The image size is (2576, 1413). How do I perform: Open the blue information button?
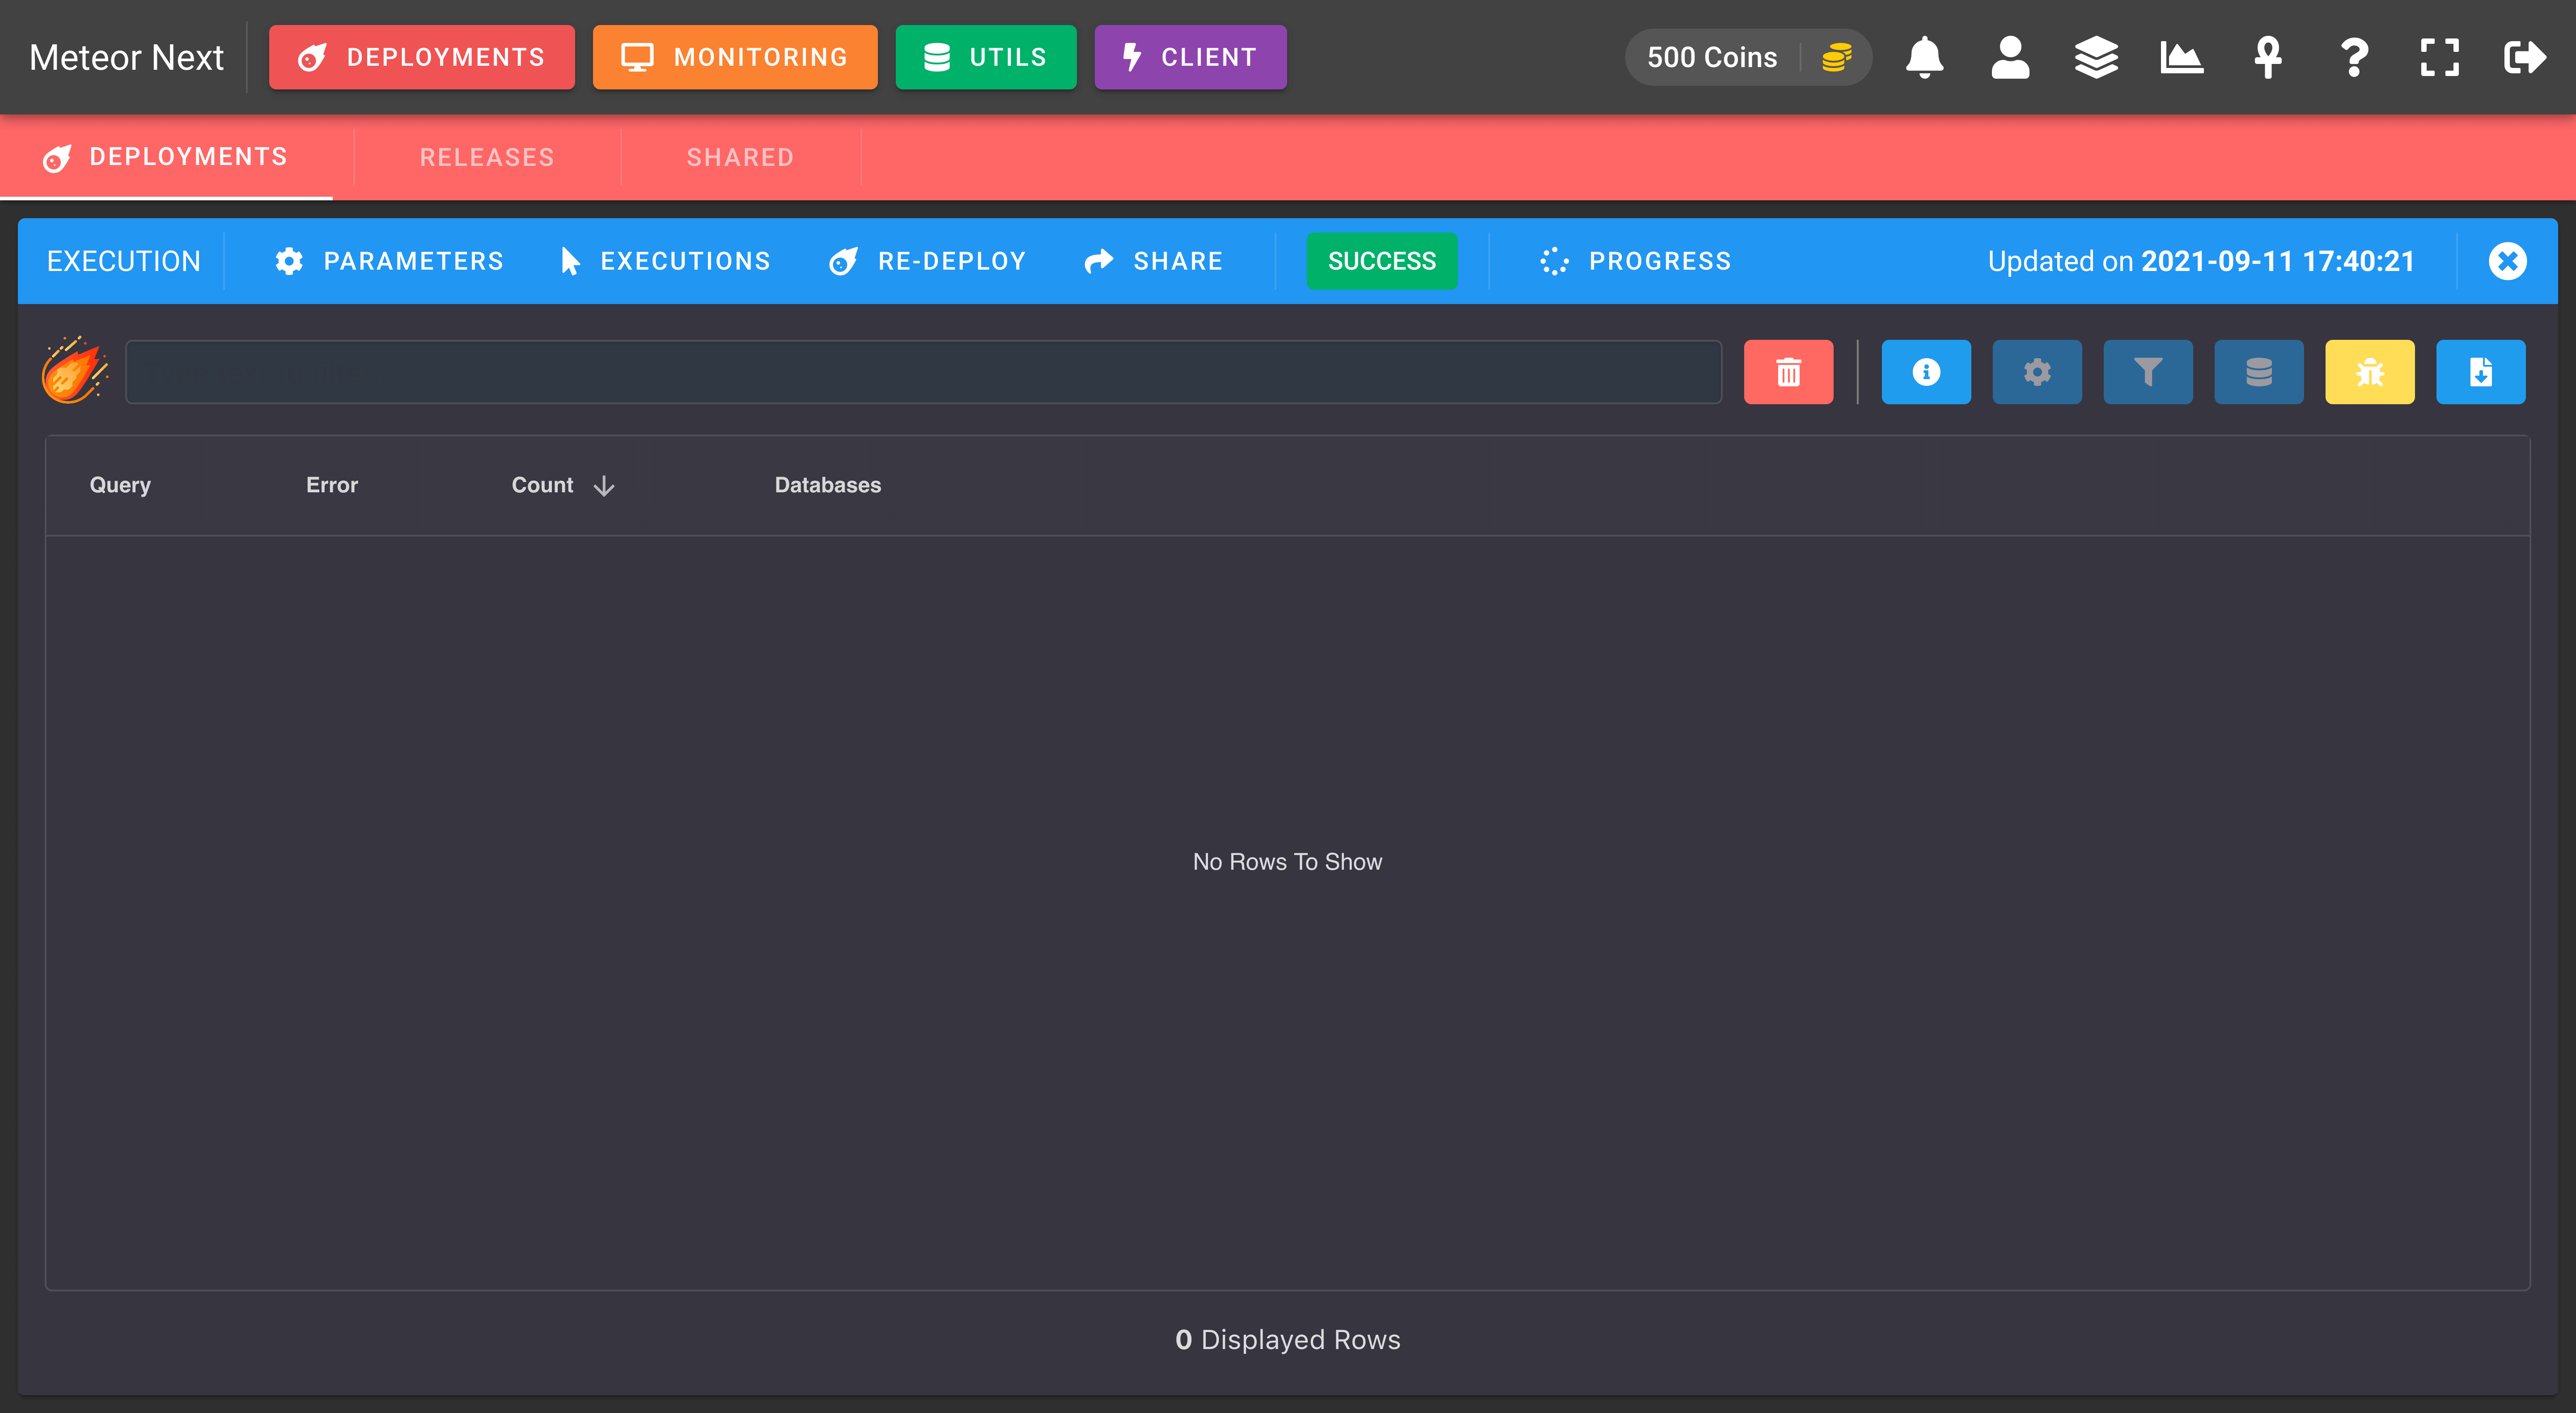coord(1926,372)
